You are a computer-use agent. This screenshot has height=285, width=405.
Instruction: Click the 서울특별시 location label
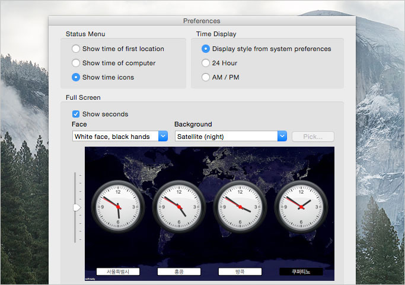coord(118,271)
